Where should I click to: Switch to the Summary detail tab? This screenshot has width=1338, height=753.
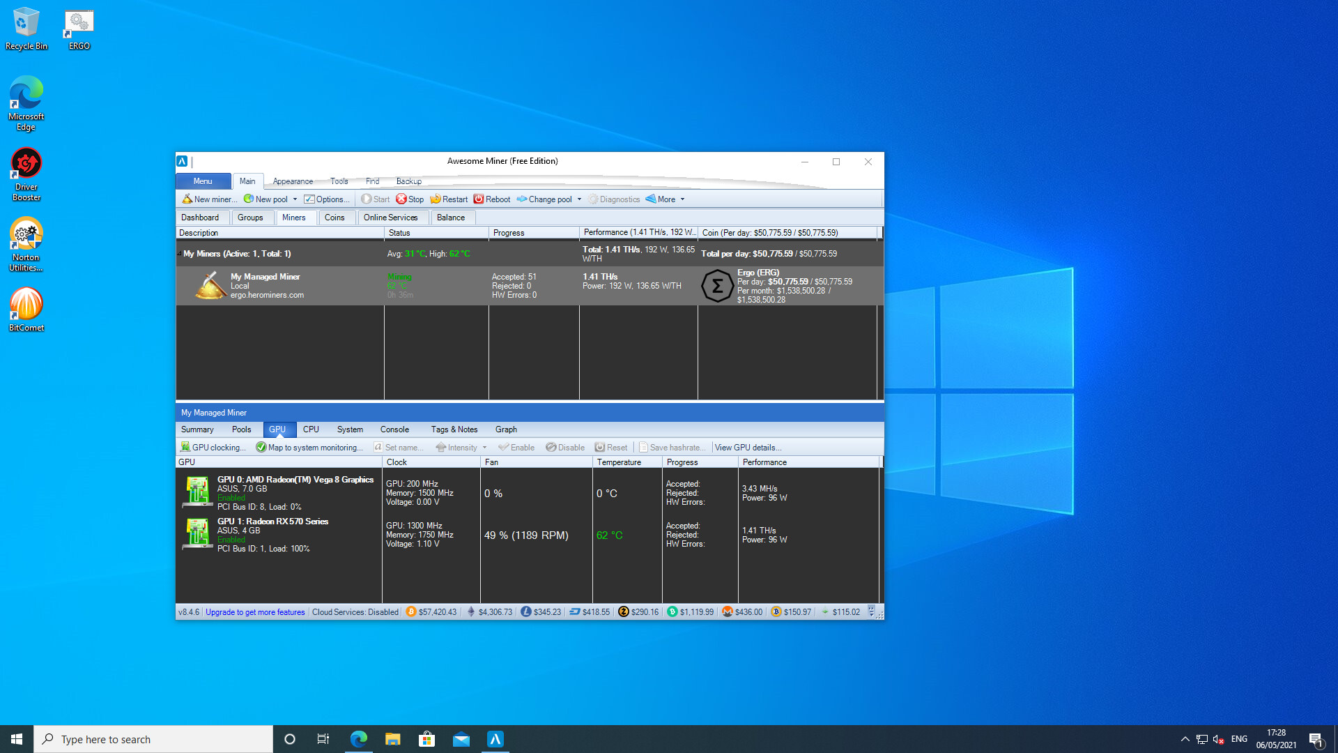coord(197,429)
